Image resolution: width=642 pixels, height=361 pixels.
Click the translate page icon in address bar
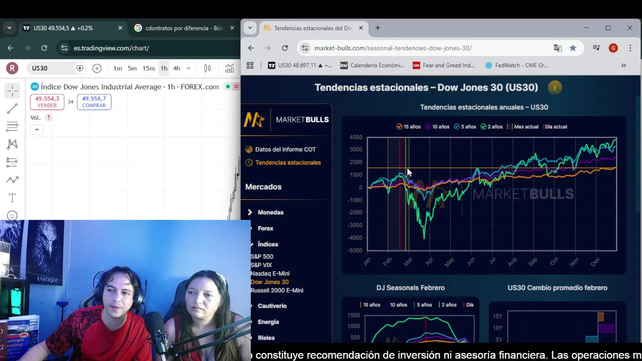[558, 48]
